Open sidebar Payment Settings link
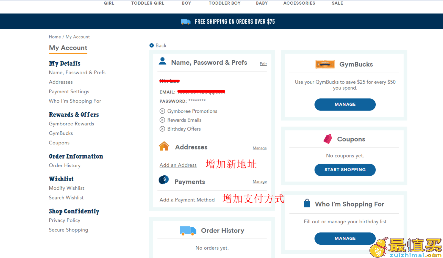This screenshot has width=443, height=258. pos(69,92)
